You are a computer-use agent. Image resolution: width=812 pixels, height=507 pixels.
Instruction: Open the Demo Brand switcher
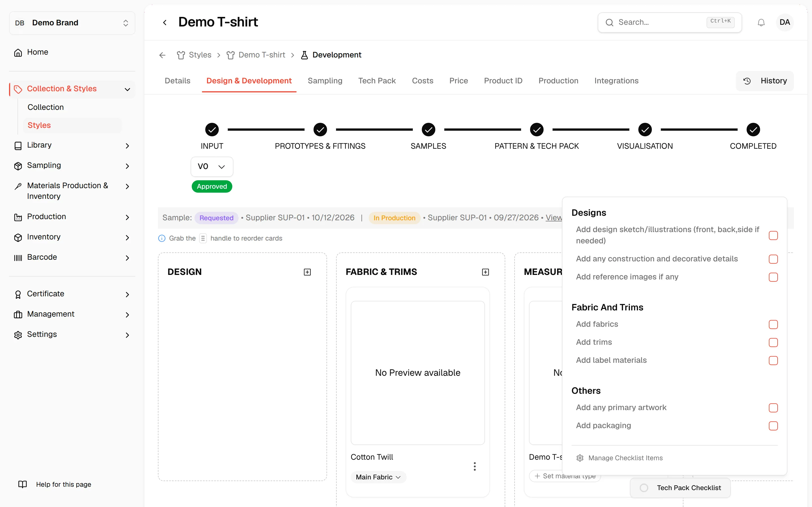(x=72, y=23)
